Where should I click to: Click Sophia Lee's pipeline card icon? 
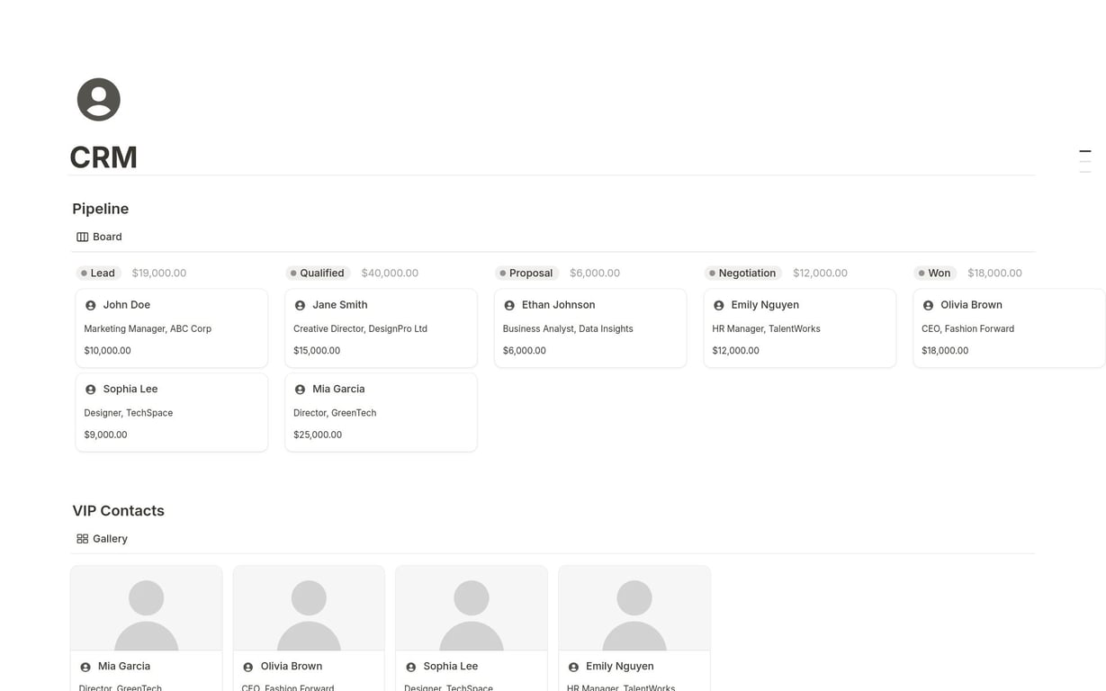90,390
